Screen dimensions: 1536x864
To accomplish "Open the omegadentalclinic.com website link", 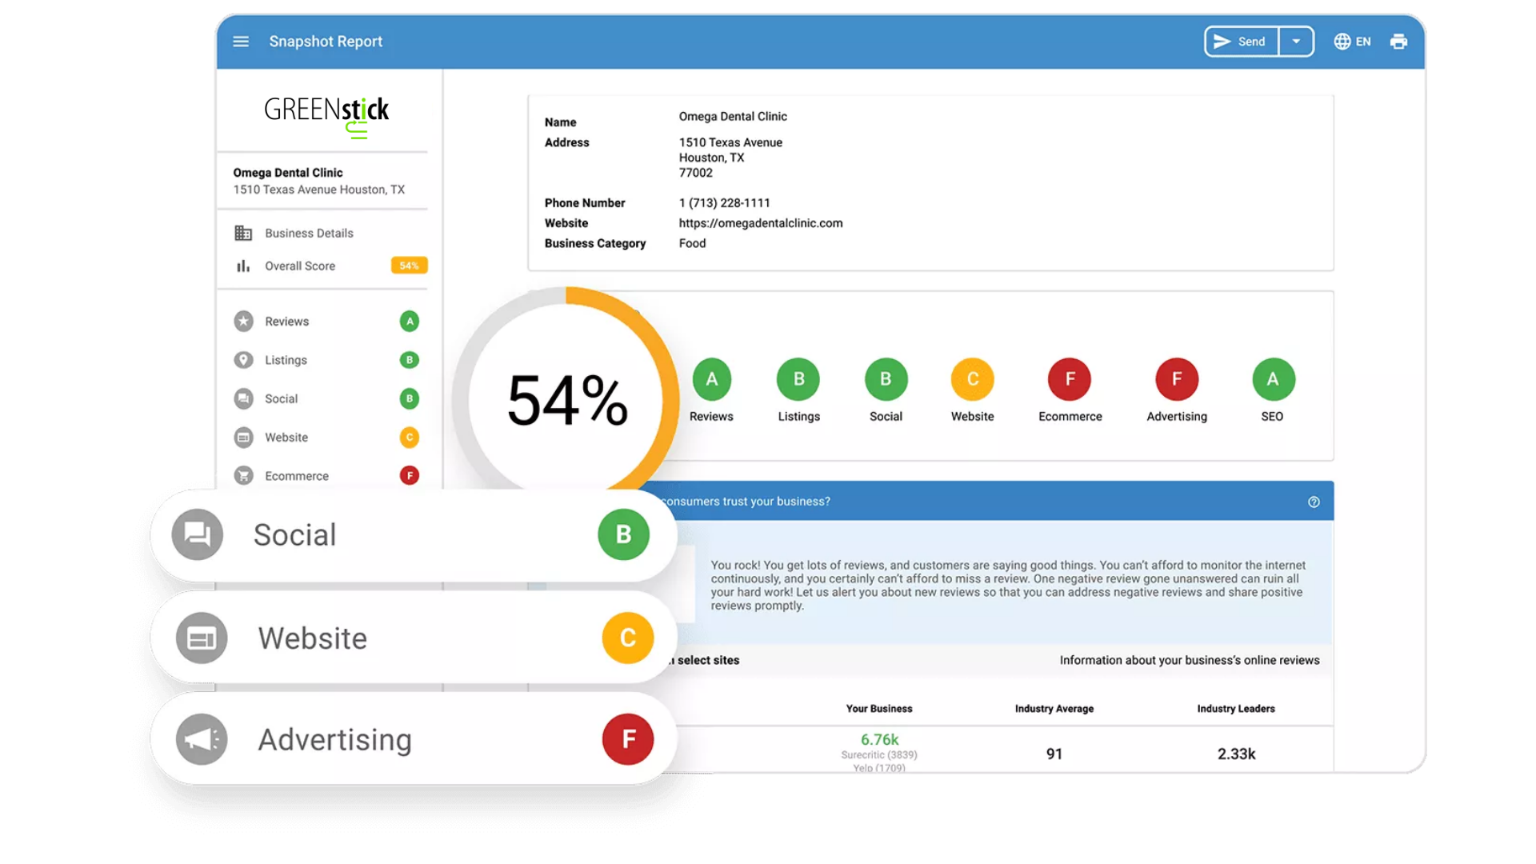I will (x=760, y=223).
